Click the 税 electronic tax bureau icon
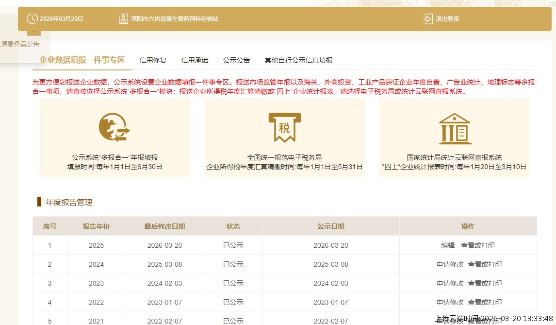This screenshot has width=556, height=325. pyautogui.click(x=284, y=128)
